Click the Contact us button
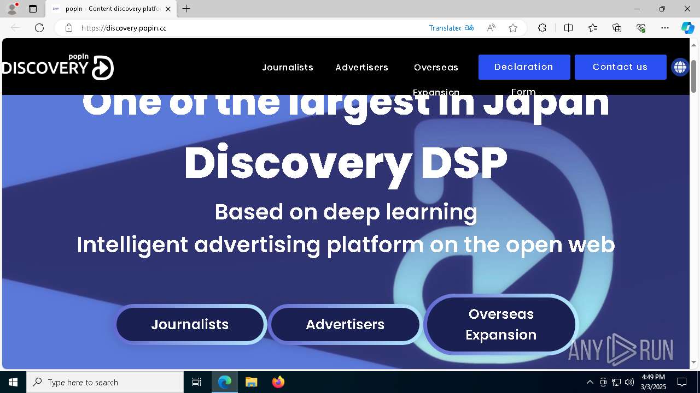The height and width of the screenshot is (393, 700). coord(620,67)
